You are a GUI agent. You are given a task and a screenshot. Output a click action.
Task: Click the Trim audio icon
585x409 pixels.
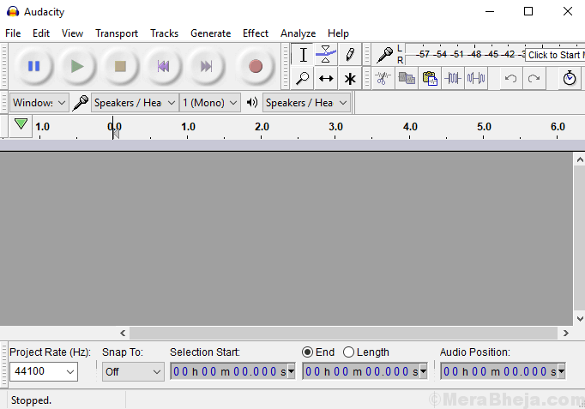click(453, 78)
